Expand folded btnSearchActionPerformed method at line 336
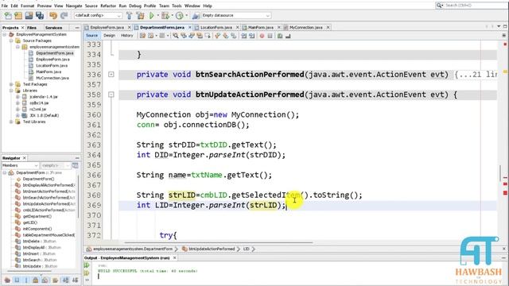 tap(111, 75)
